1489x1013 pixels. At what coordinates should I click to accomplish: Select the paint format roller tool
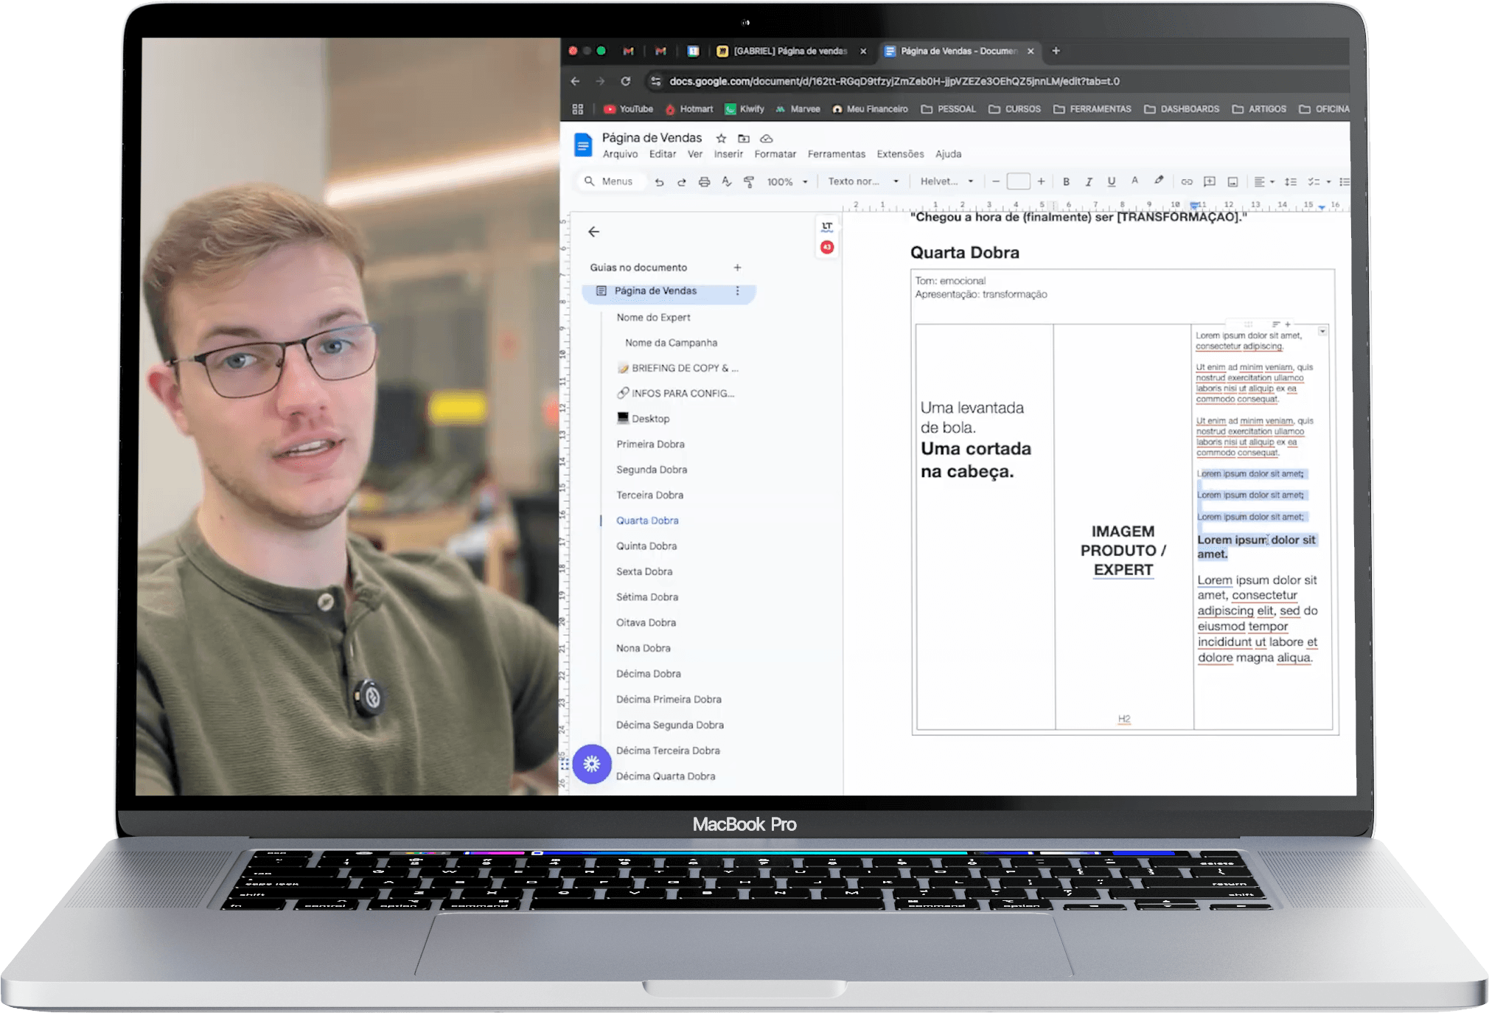coord(749,182)
